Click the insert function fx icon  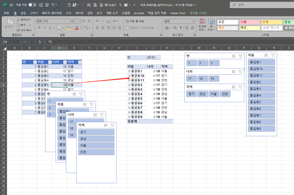pyautogui.click(x=40, y=42)
